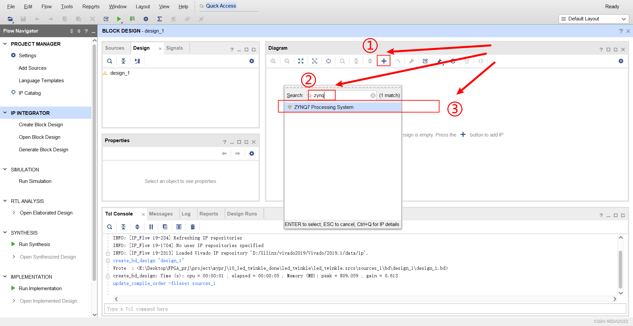Viewport: 633px width, 326px height.
Task: Open Design panel settings gear
Action: pos(252,61)
